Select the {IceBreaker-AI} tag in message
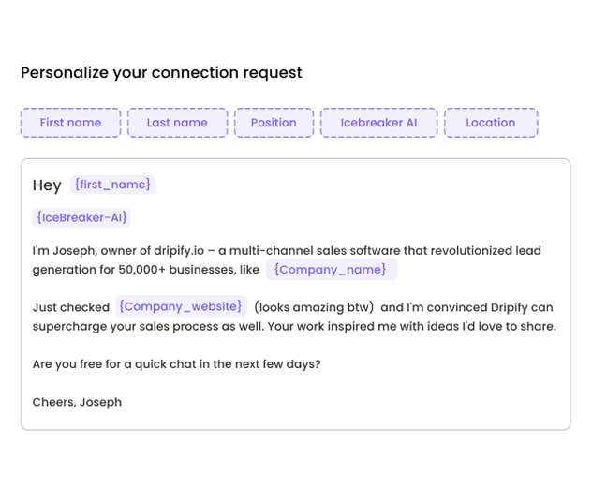 click(x=81, y=217)
